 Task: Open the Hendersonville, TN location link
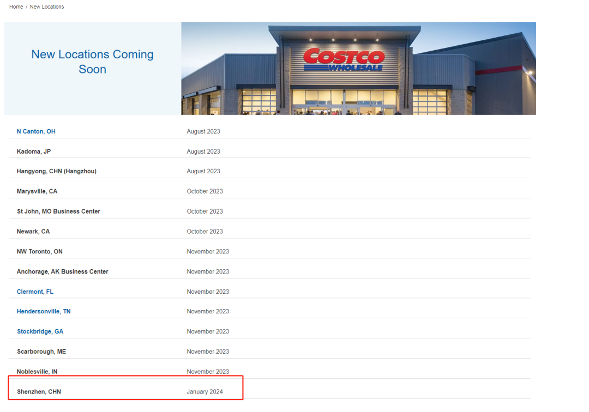coord(44,311)
